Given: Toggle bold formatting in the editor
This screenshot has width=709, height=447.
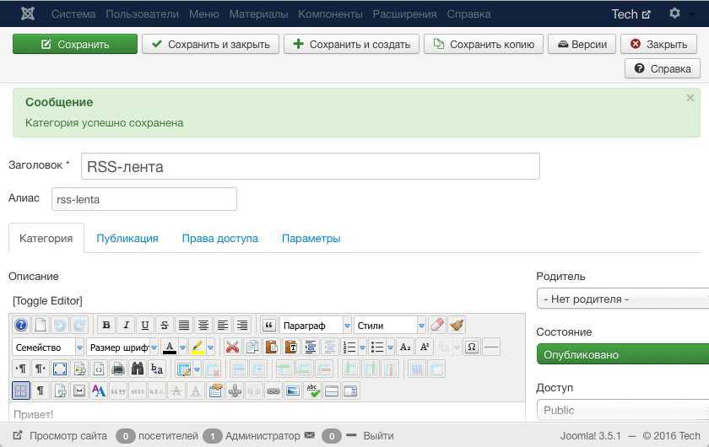Looking at the screenshot, I should click(x=106, y=326).
